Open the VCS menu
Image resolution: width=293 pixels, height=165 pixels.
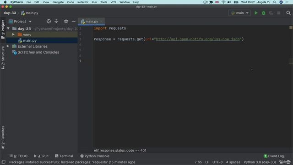(x=113, y=2)
